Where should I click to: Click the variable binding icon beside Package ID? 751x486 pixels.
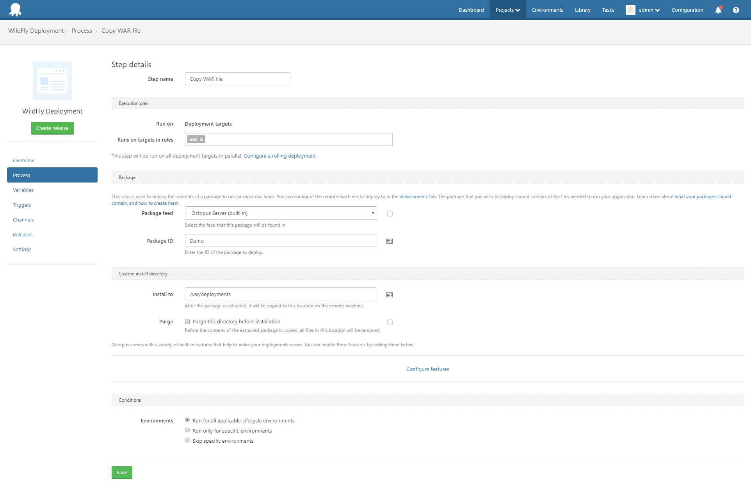tap(389, 241)
